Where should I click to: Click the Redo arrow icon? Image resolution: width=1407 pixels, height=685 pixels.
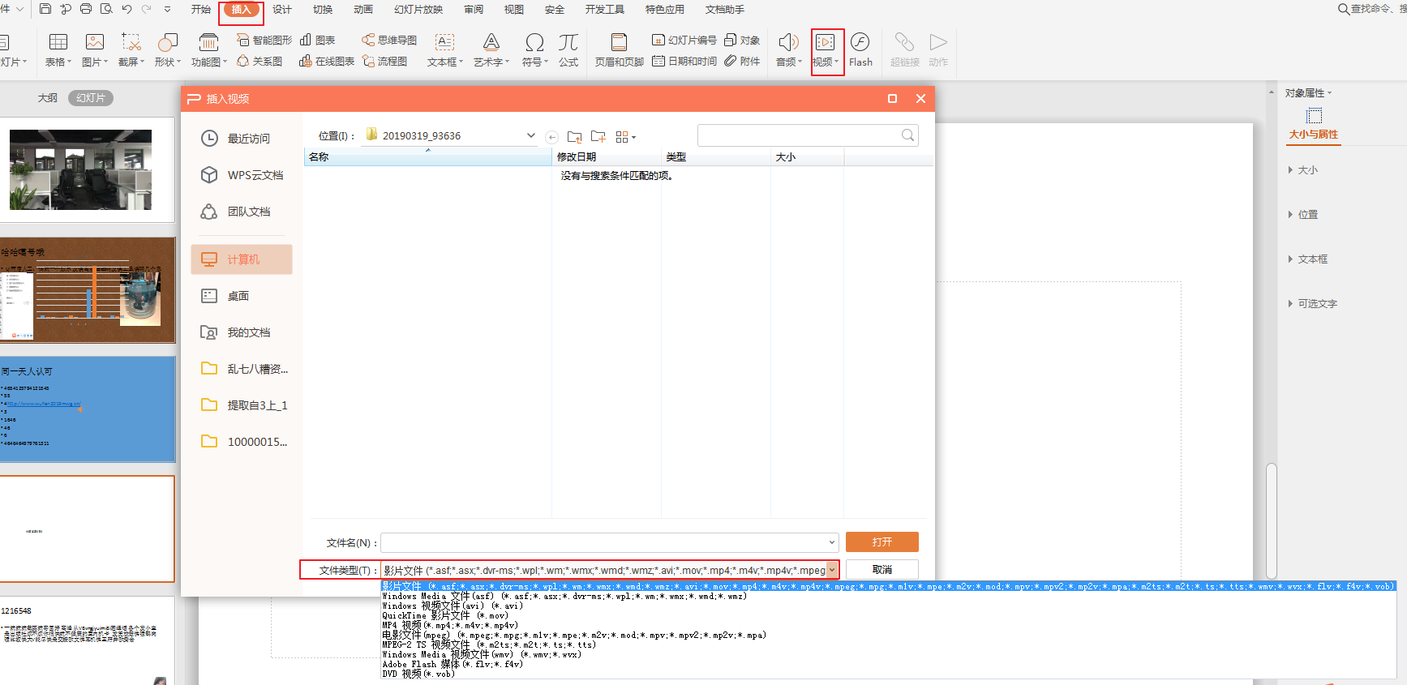[147, 9]
